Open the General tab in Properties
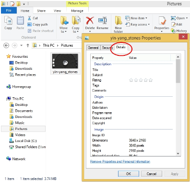The width and height of the screenshot is (190, 182). click(x=93, y=48)
